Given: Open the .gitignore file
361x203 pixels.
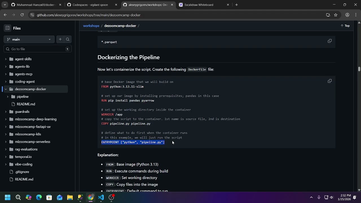Looking at the screenshot, I should click(22, 172).
